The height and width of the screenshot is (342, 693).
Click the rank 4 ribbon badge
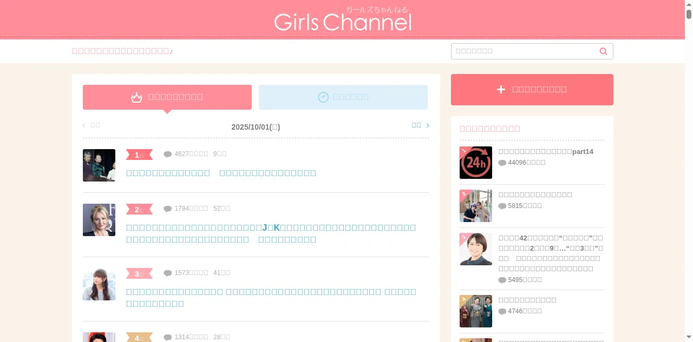(x=139, y=338)
